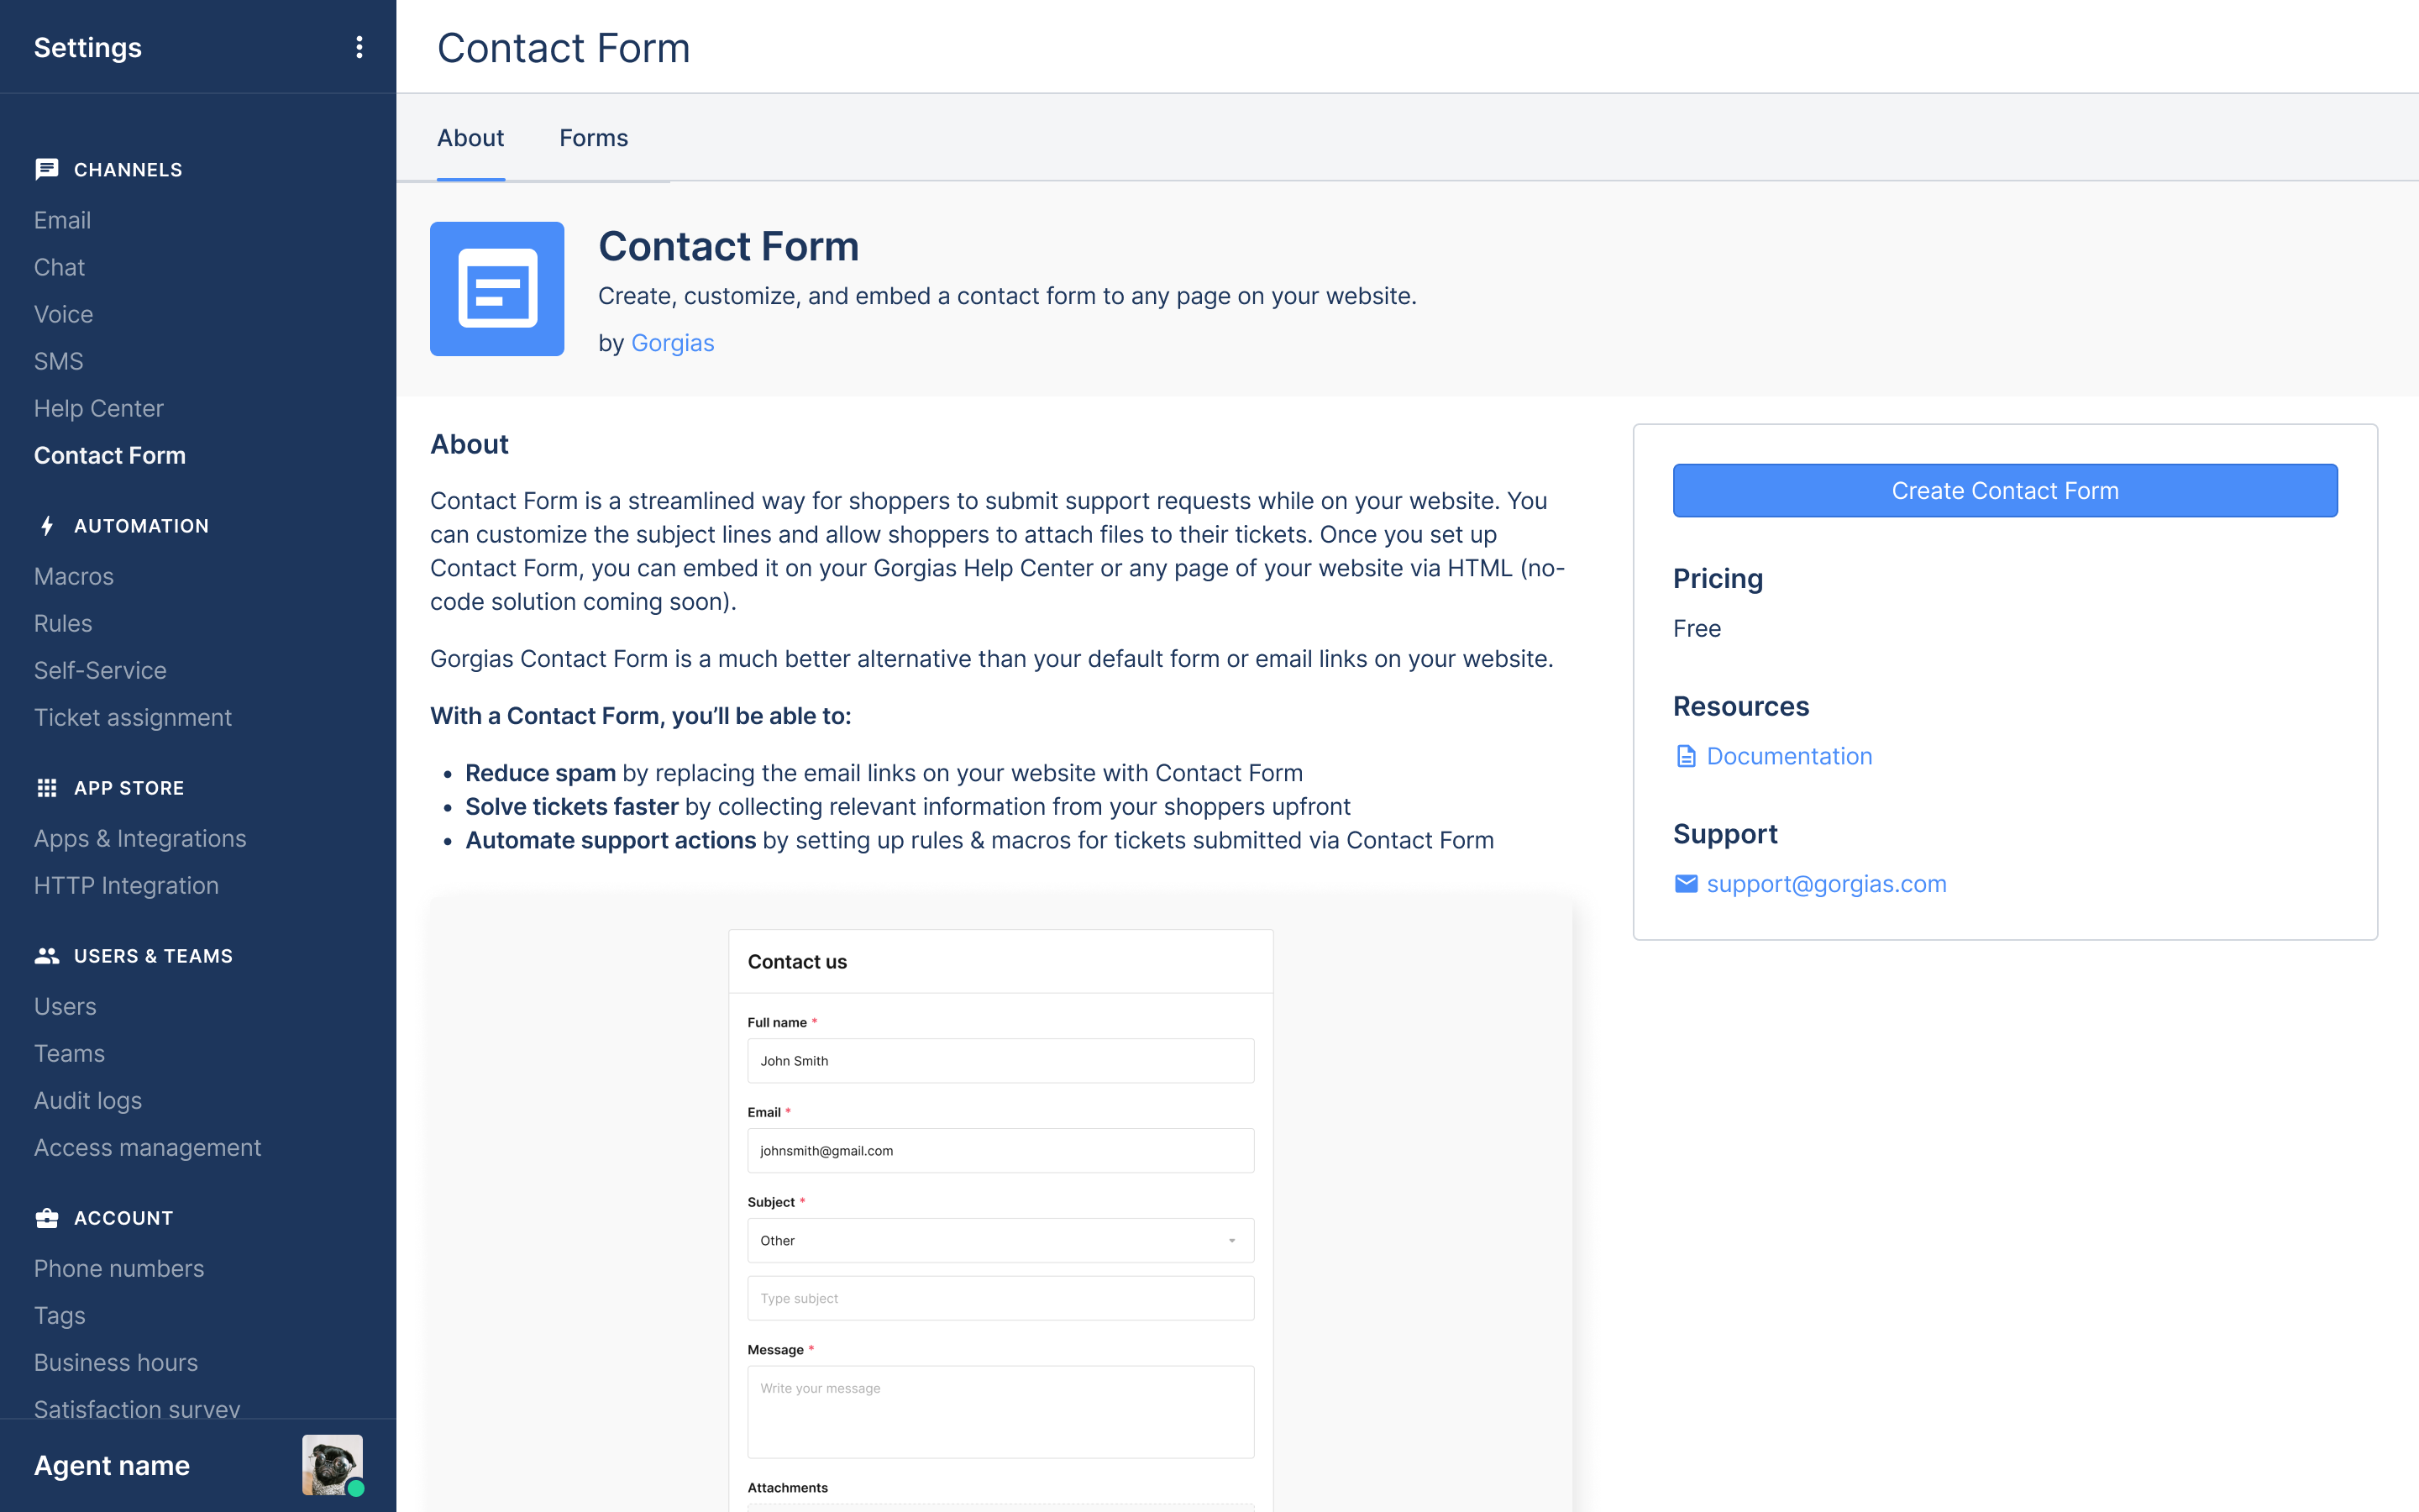Click the Create Contact Form button
Image resolution: width=2419 pixels, height=1512 pixels.
2005,490
